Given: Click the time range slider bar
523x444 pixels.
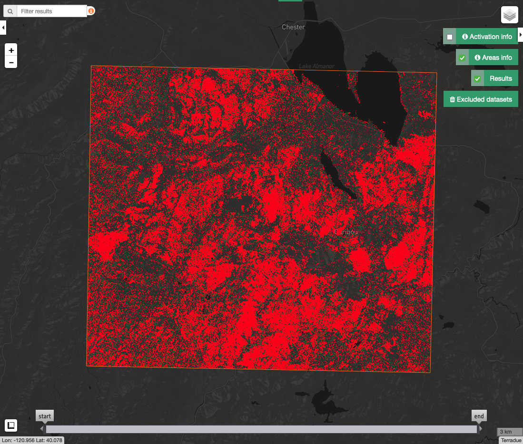Looking at the screenshot, I should [261, 429].
